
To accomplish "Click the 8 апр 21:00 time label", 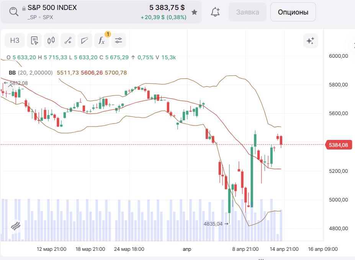I will click(245, 249).
